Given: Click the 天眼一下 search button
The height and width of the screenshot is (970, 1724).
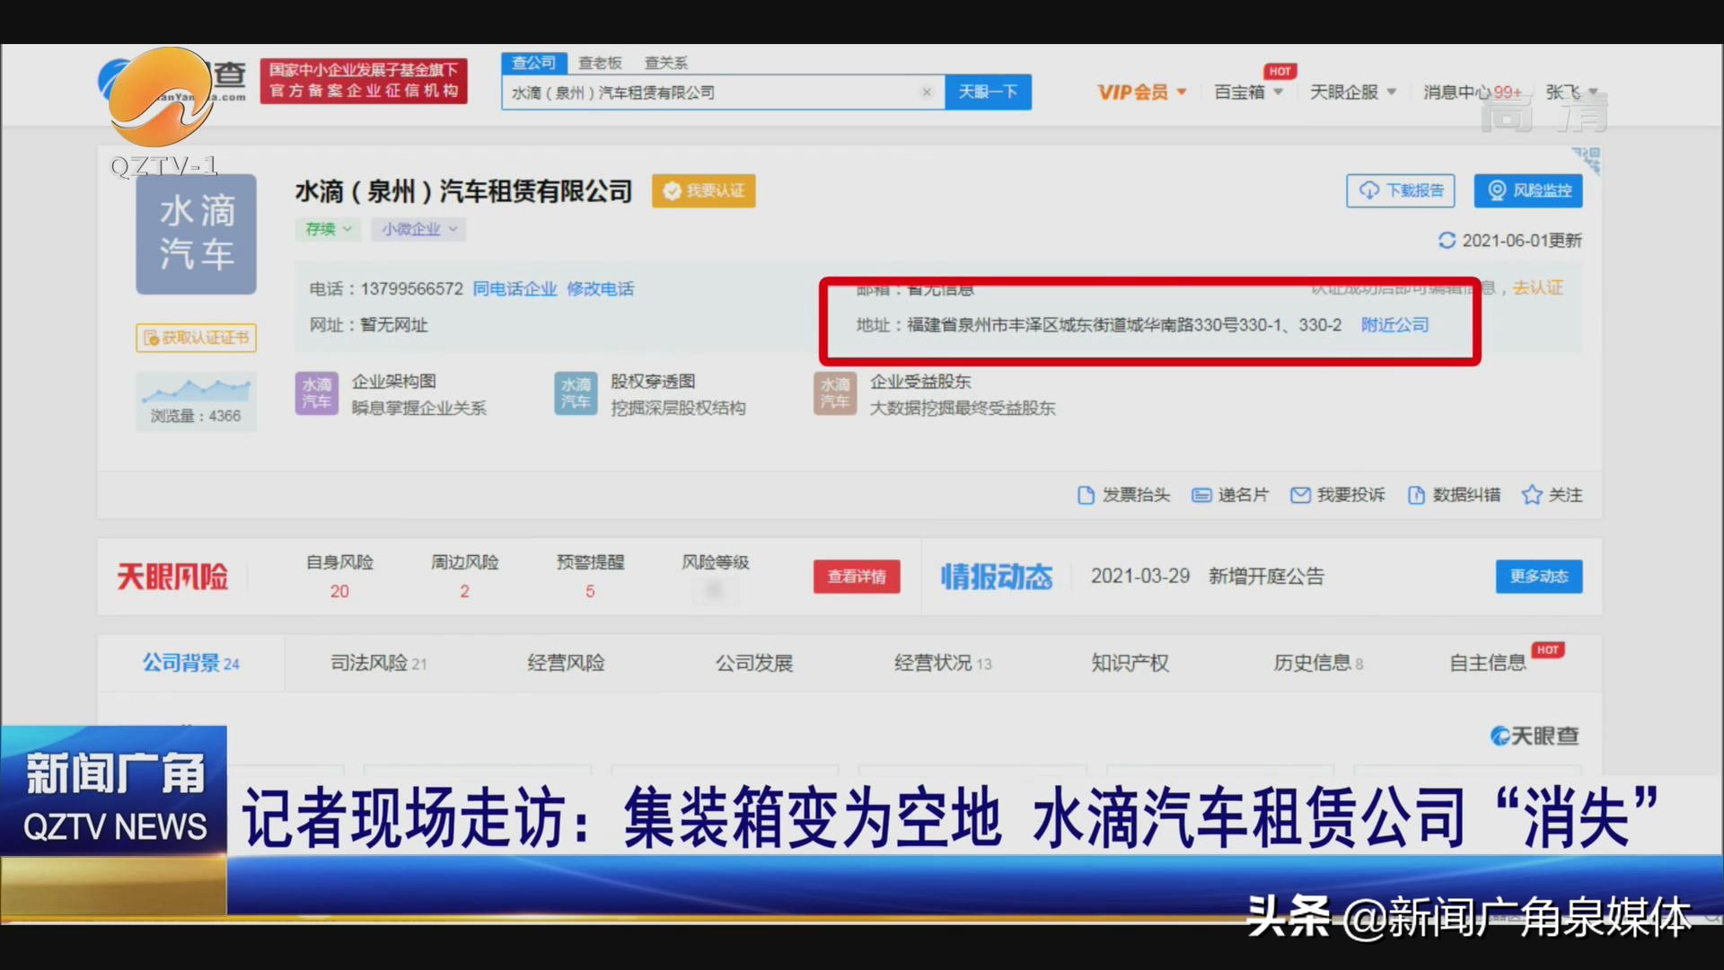Looking at the screenshot, I should pyautogui.click(x=988, y=92).
